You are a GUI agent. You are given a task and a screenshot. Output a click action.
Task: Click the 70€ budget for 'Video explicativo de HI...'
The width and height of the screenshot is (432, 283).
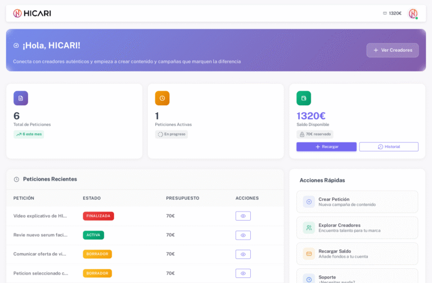[170, 215]
